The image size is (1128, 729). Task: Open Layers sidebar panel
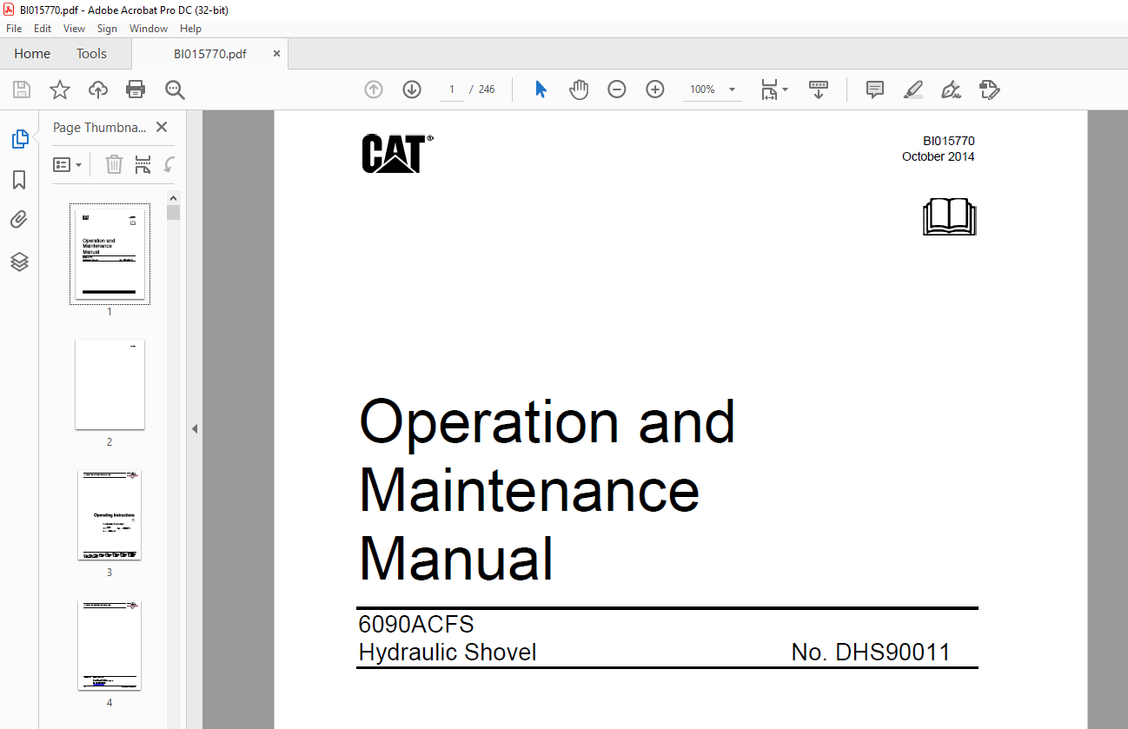[x=19, y=262]
